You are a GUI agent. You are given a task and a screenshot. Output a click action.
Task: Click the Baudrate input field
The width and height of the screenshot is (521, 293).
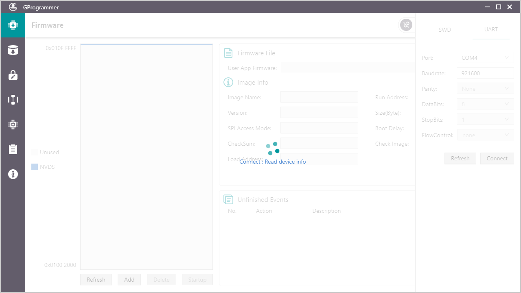pyautogui.click(x=485, y=73)
